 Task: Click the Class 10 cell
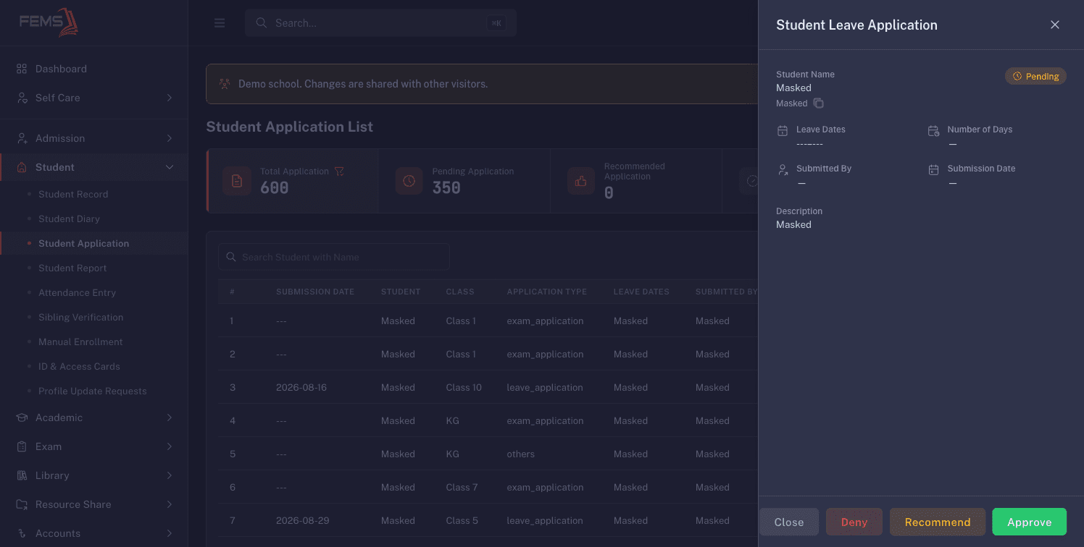(x=464, y=387)
